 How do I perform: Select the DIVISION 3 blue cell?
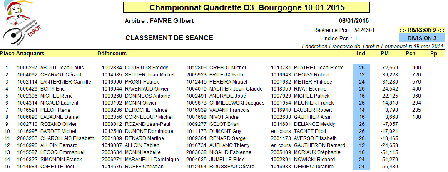422,38
